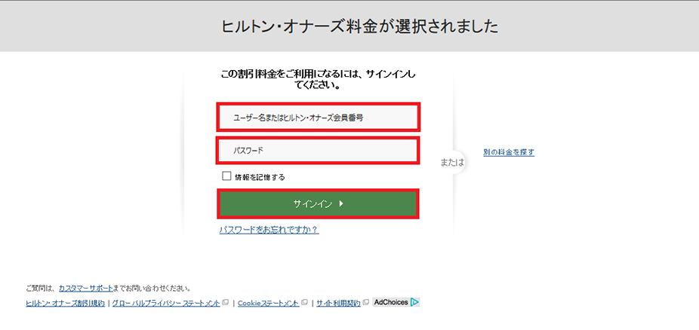
Task: Click the green サインイン button
Action: tap(318, 203)
